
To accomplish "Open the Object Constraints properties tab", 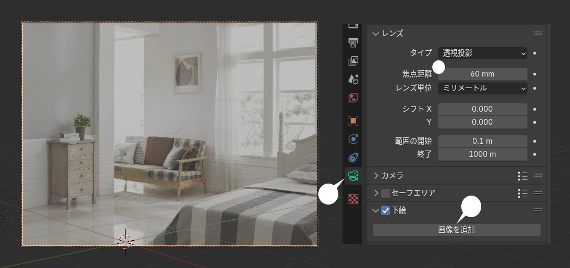I will (x=354, y=158).
